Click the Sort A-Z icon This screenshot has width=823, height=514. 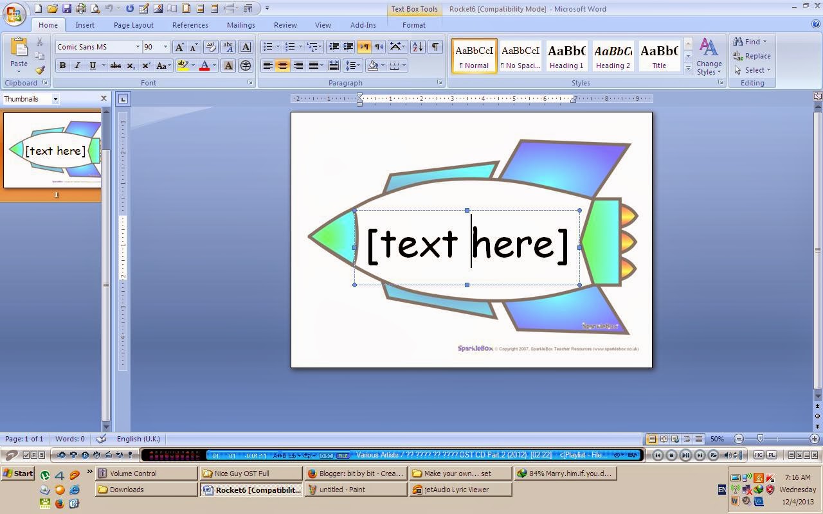tap(417, 47)
